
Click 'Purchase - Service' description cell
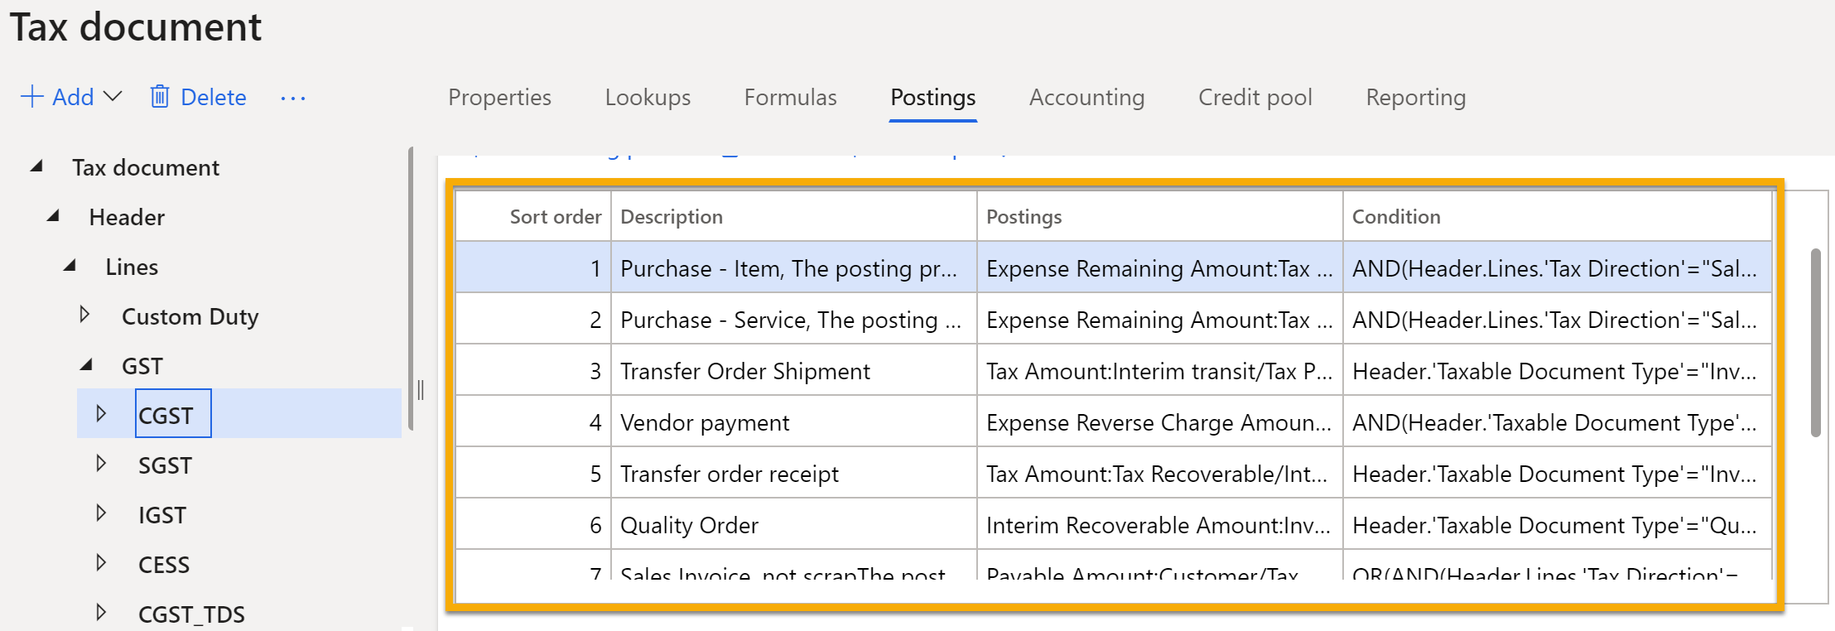click(x=794, y=320)
